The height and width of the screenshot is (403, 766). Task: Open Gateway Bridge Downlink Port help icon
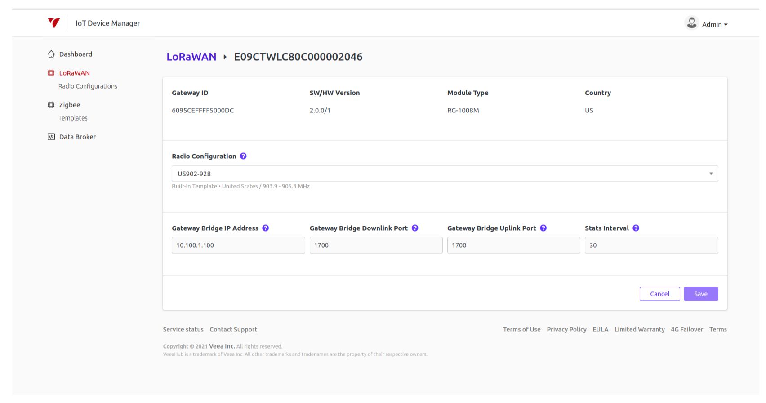[x=415, y=228]
